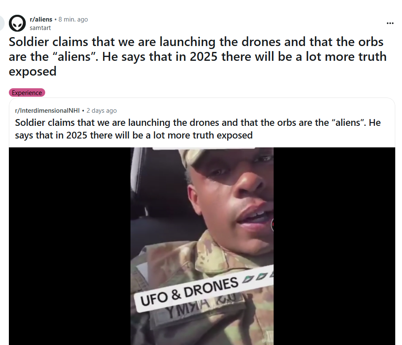Click the "8 min. ago" post timestamp
The image size is (402, 345).
(73, 19)
